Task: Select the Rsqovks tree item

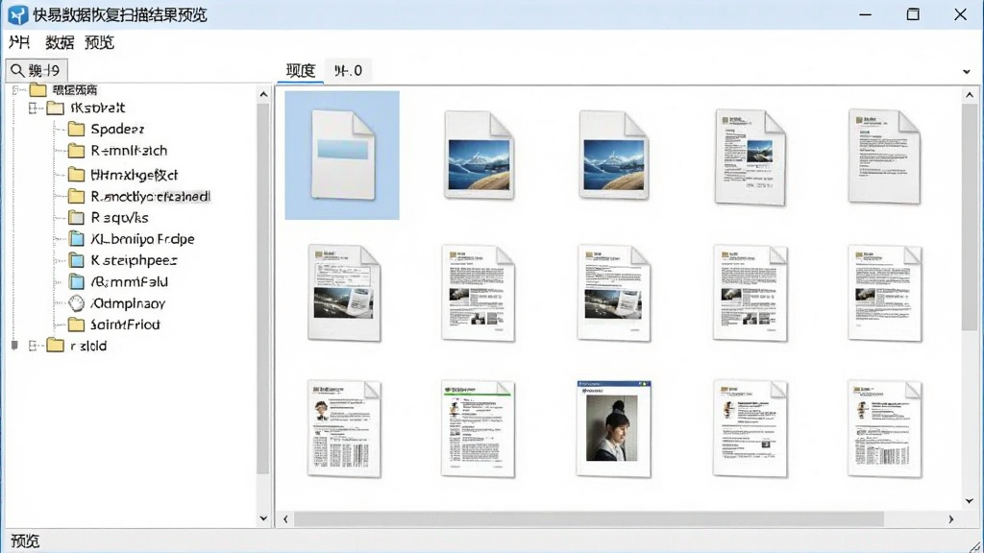Action: click(119, 218)
